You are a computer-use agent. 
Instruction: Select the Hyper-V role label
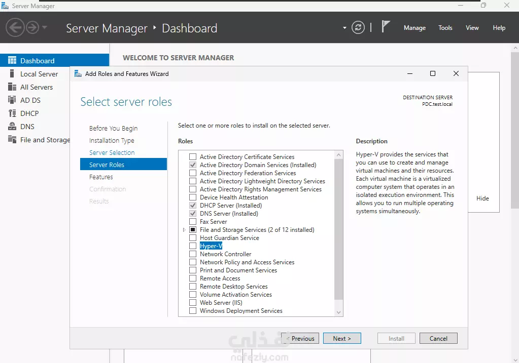[211, 246]
